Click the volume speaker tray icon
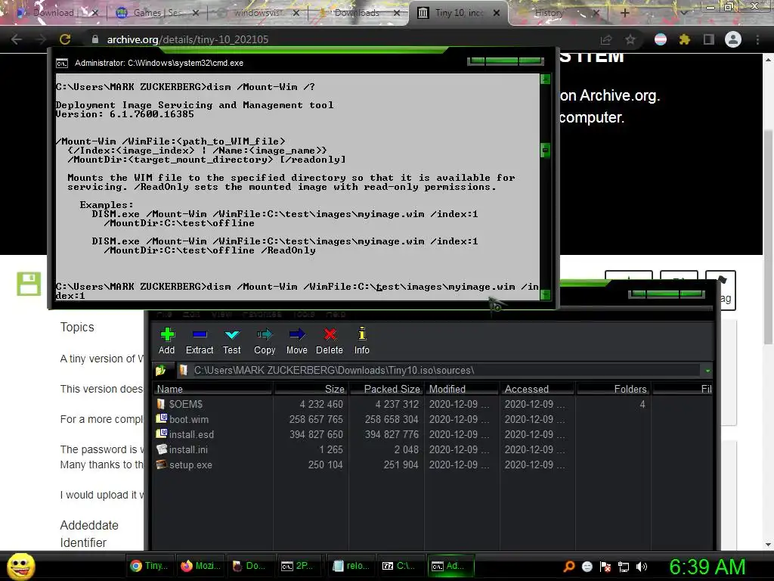The height and width of the screenshot is (581, 774). (x=642, y=567)
